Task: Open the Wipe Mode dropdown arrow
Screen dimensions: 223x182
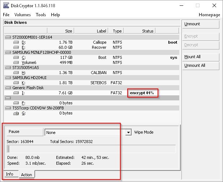Action: click(x=128, y=133)
